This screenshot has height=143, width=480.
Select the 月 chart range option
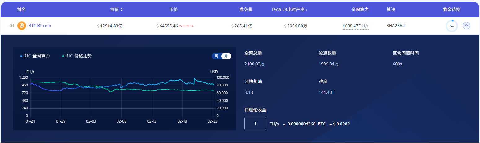tap(226, 56)
